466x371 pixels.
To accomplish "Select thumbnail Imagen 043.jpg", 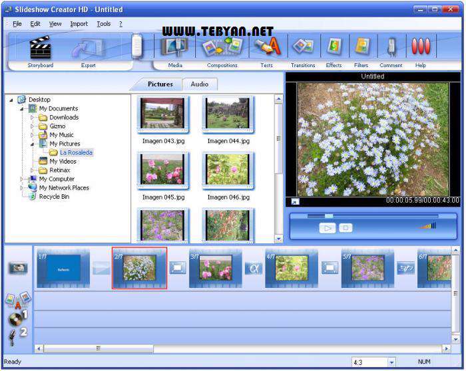I will (x=162, y=114).
